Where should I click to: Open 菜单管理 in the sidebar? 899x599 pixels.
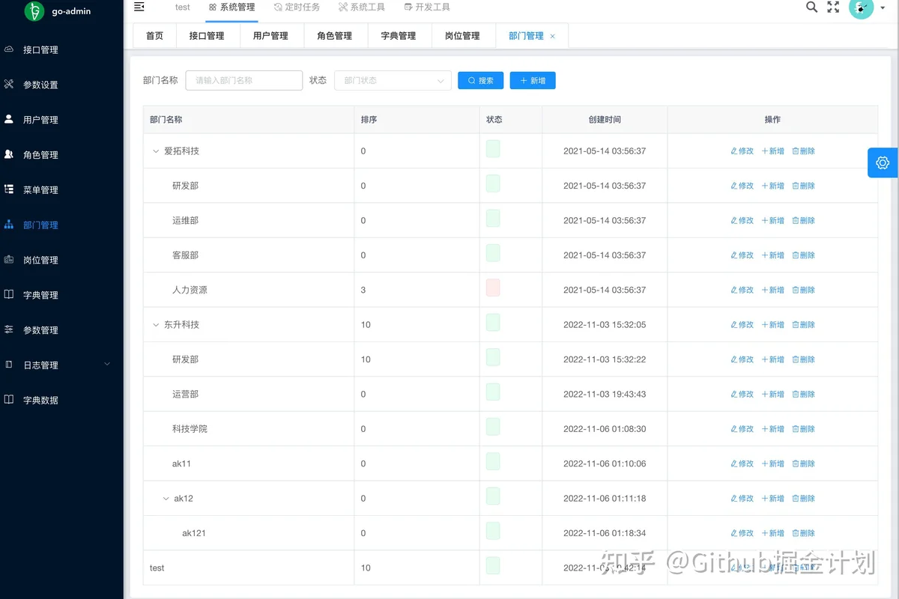(40, 190)
